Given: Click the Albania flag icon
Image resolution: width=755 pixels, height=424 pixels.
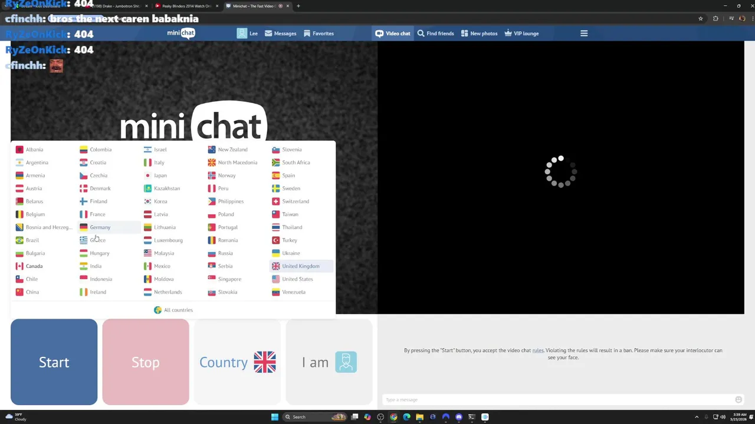Looking at the screenshot, I should point(19,150).
